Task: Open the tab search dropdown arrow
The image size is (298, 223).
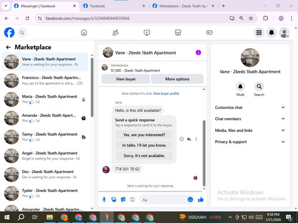Action: click(6, 6)
